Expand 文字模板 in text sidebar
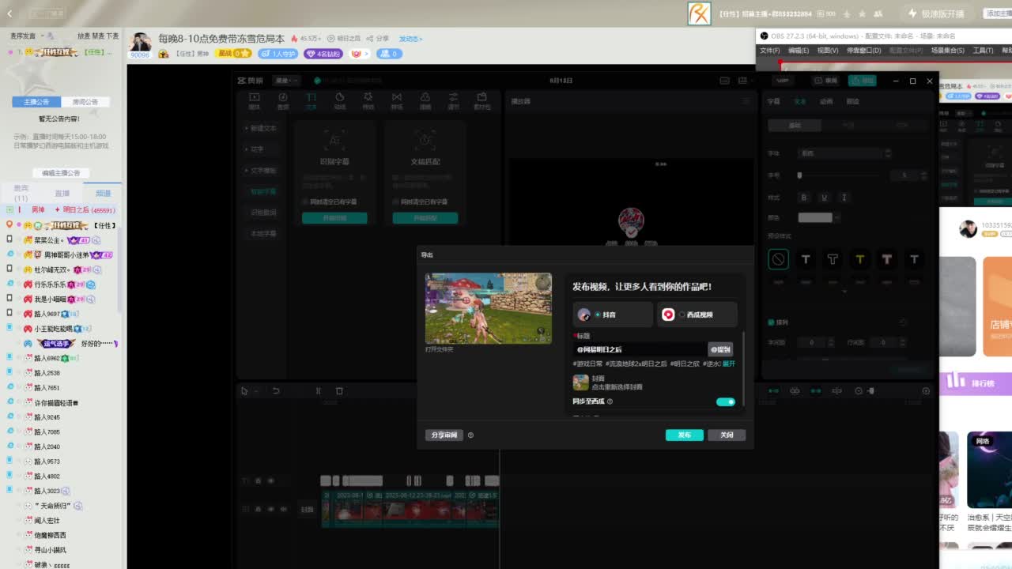Screen dimensions: 1012x569 coord(262,171)
